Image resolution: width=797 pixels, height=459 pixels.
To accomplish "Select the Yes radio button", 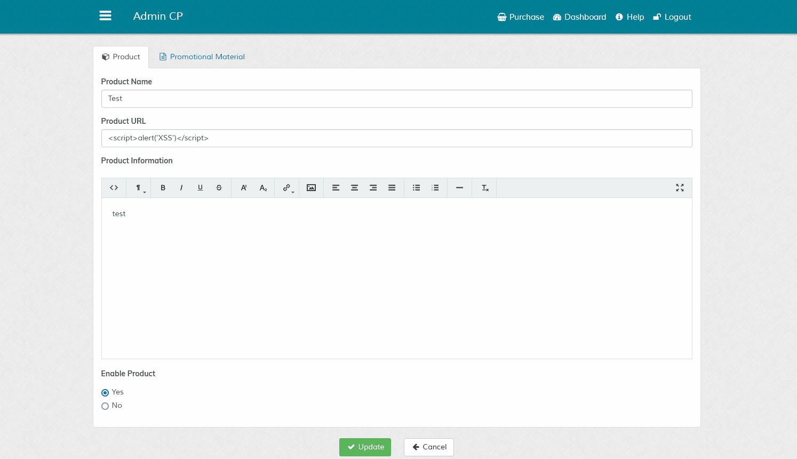I will click(x=105, y=393).
